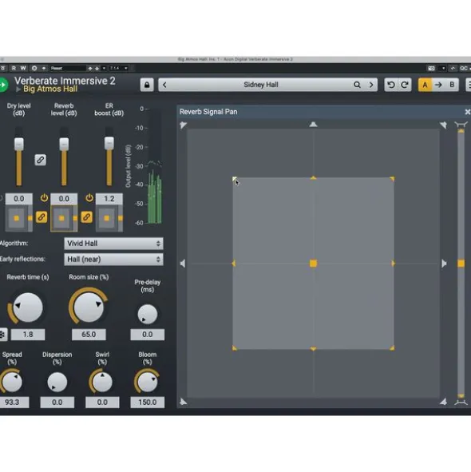The width and height of the screenshot is (471, 472).
Task: Click the center pan position handle
Action: point(313,264)
